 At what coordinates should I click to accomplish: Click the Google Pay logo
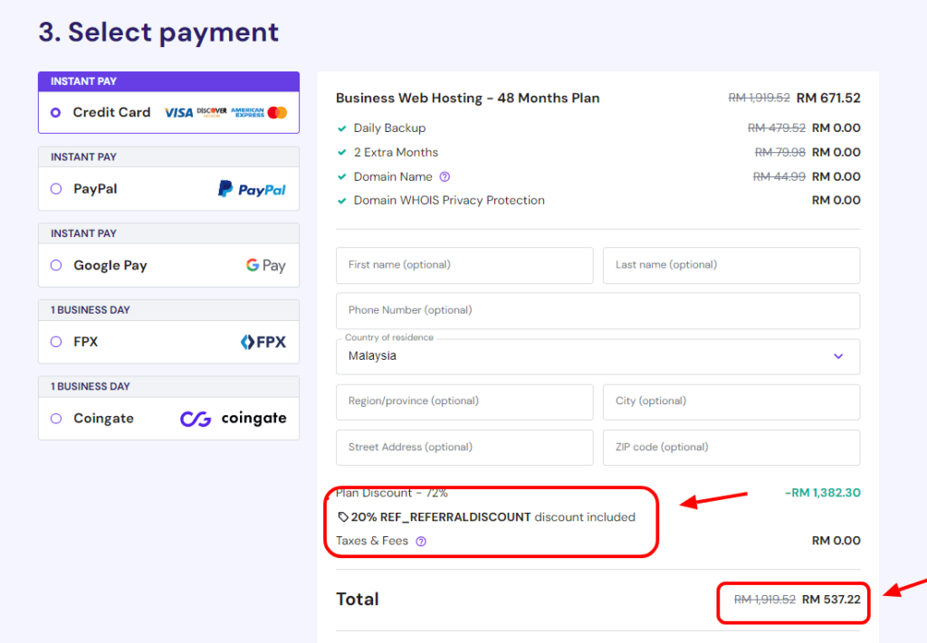265,266
